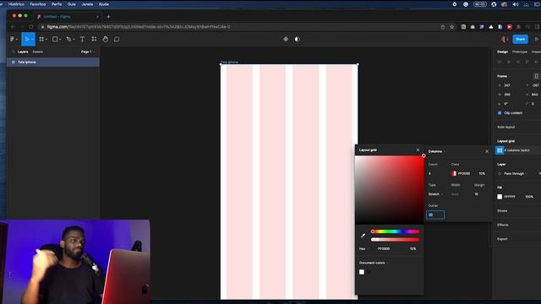The height and width of the screenshot is (304, 541).
Task: Open the Move tool dropdown arrow
Action: pos(32,40)
